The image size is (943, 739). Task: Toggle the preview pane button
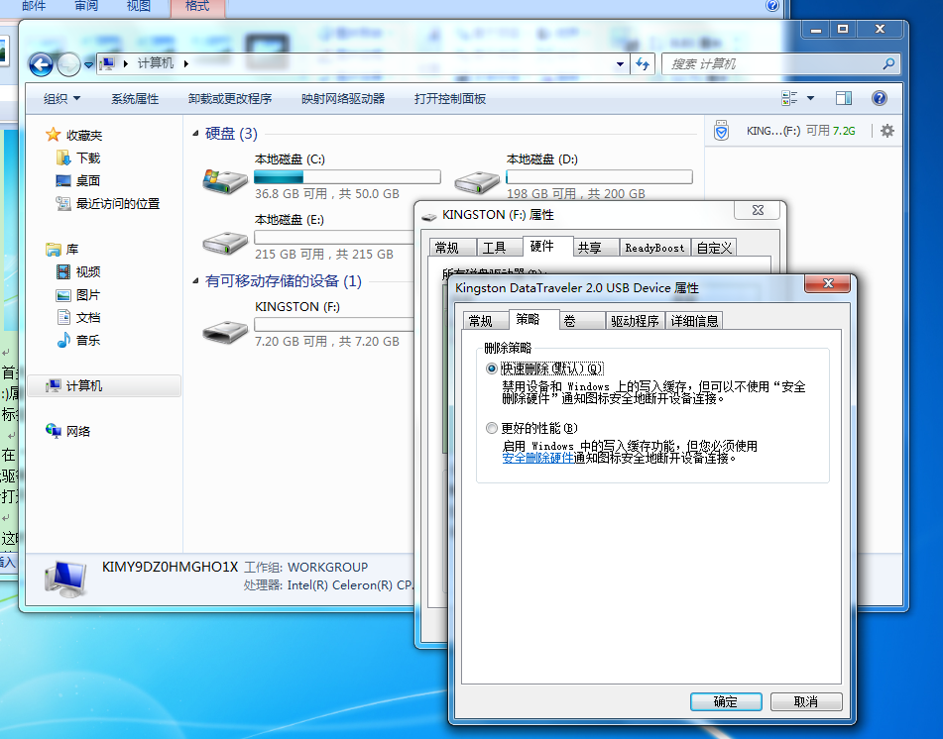tap(844, 98)
